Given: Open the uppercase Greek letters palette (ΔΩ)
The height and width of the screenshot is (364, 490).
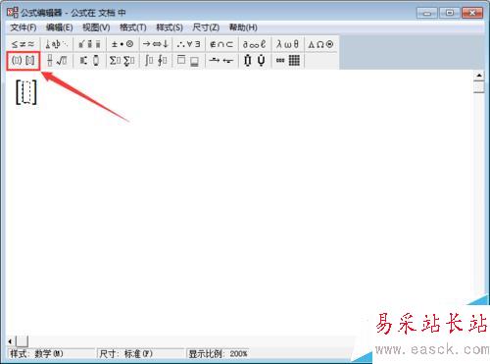Looking at the screenshot, I should coord(320,44).
